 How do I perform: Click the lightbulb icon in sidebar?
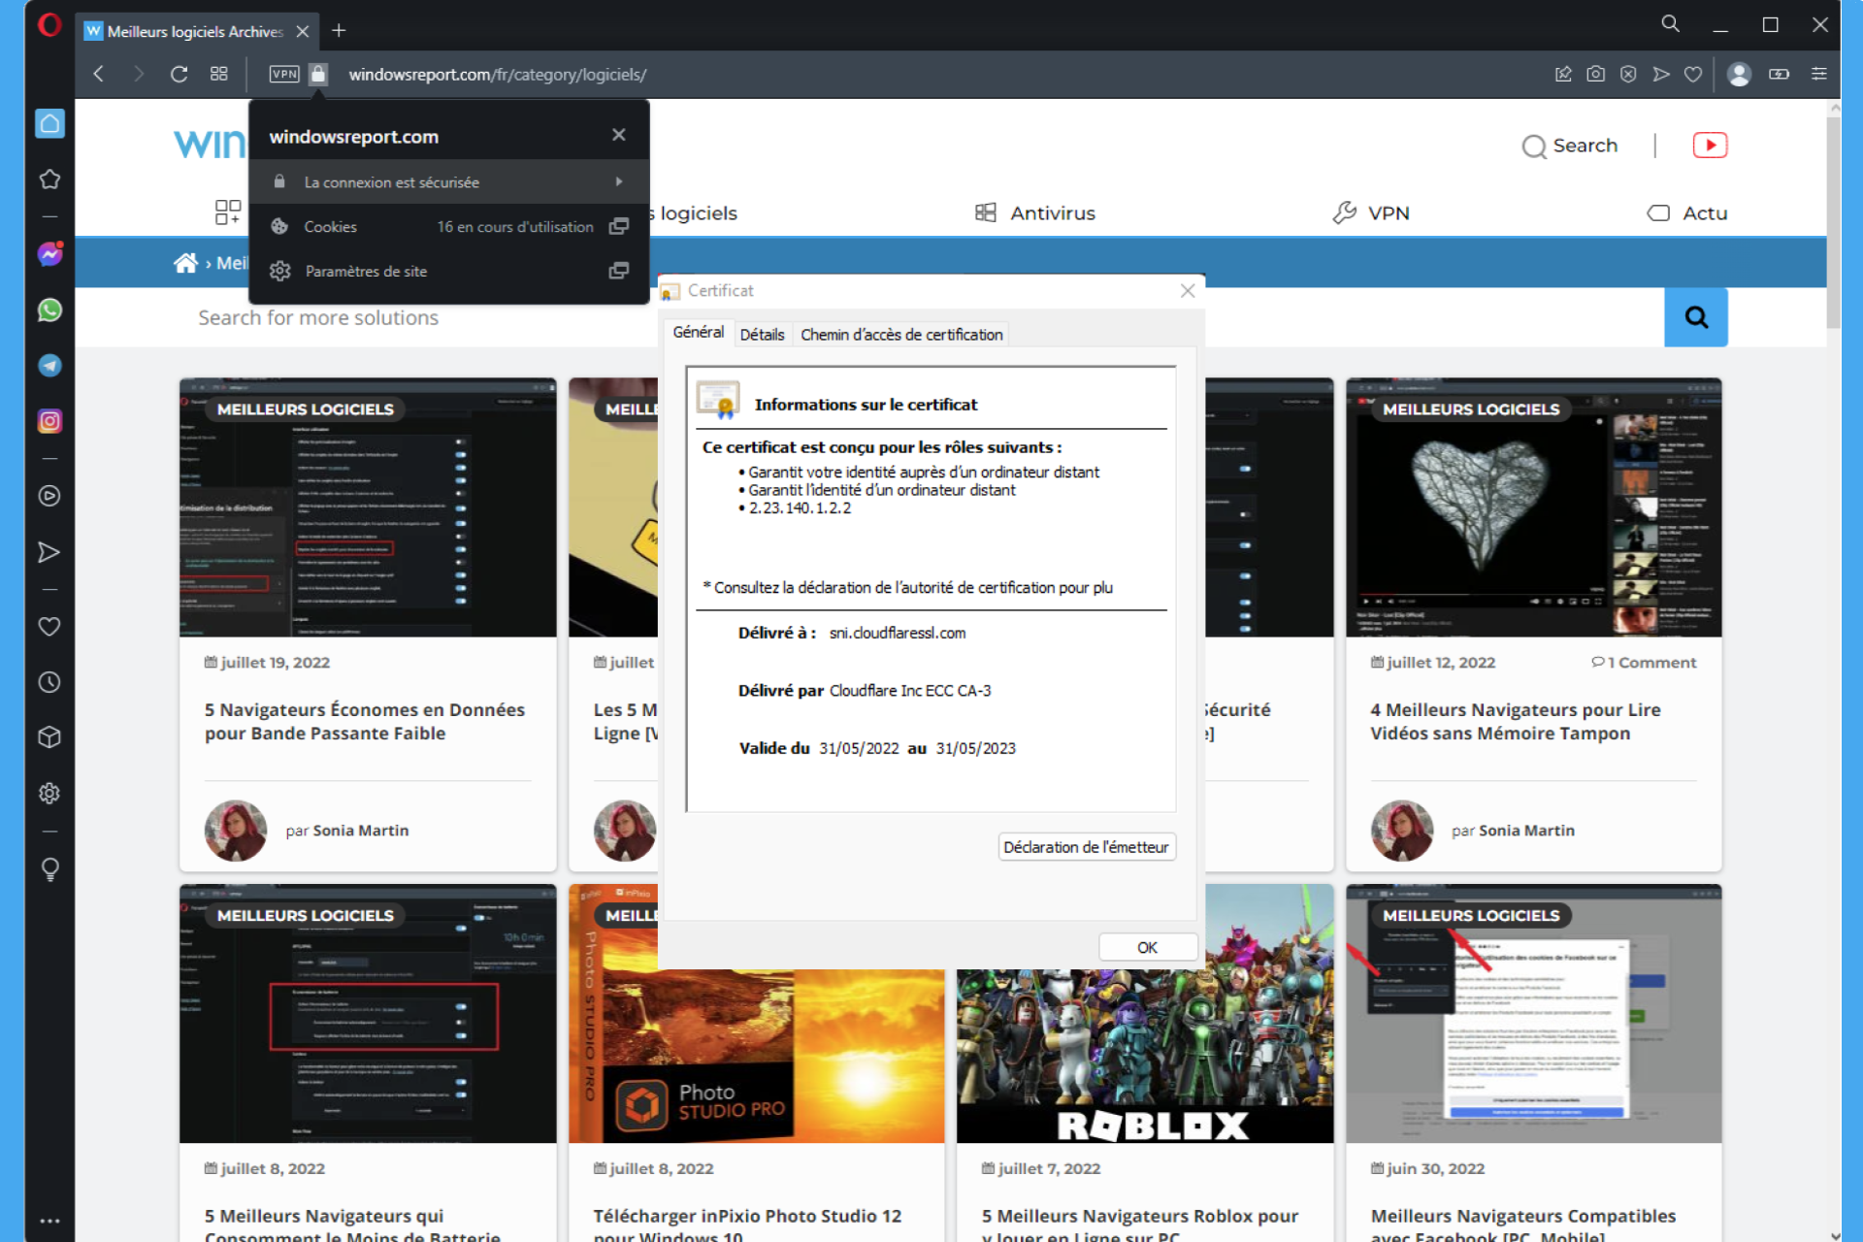coord(49,868)
